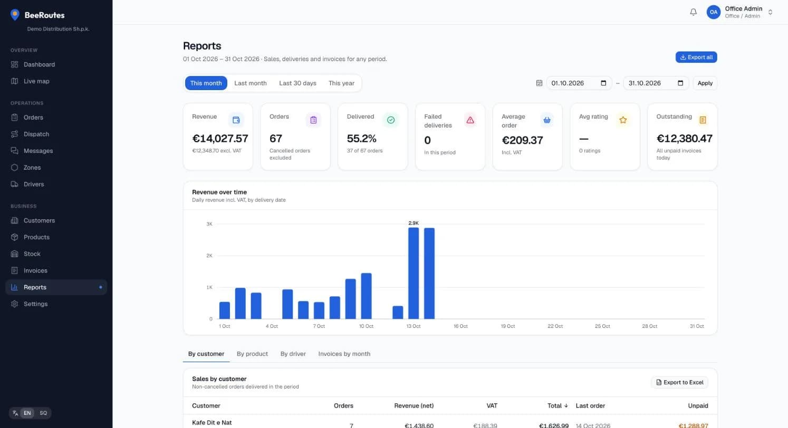
Task: Click the Zones hexagon icon
Action: click(x=15, y=168)
